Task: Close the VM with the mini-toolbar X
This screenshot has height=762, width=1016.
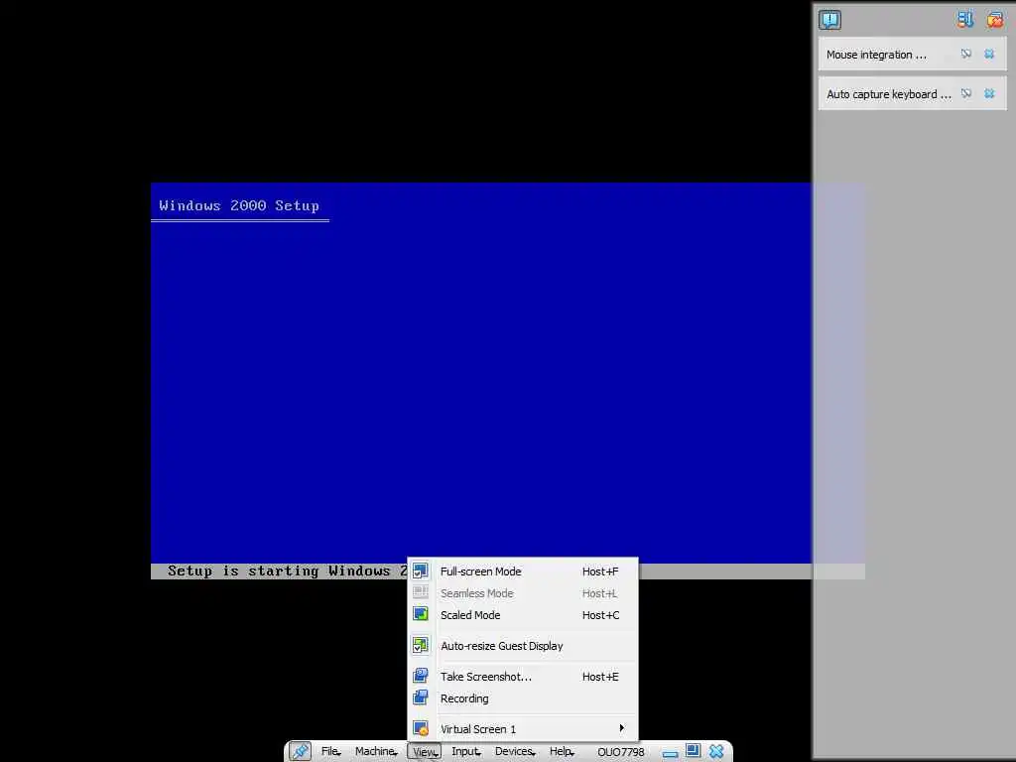Action: click(x=716, y=751)
